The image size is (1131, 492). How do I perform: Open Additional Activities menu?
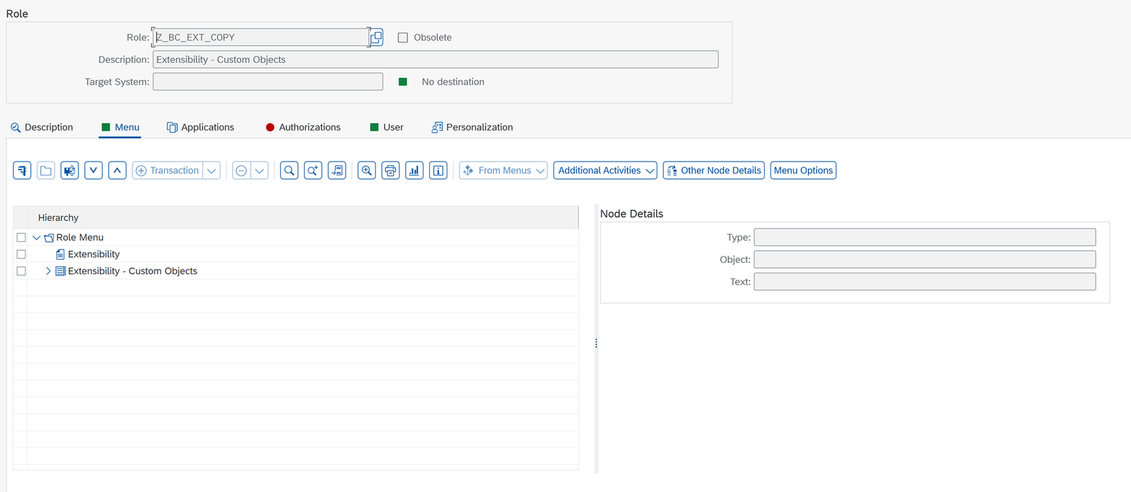(x=605, y=170)
